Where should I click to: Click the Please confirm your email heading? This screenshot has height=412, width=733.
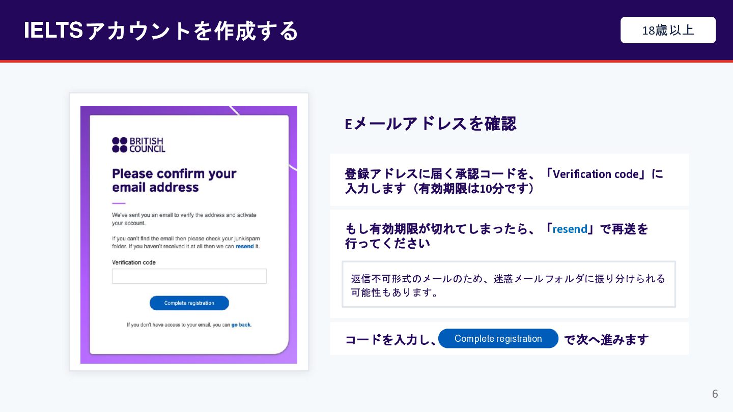coord(175,181)
